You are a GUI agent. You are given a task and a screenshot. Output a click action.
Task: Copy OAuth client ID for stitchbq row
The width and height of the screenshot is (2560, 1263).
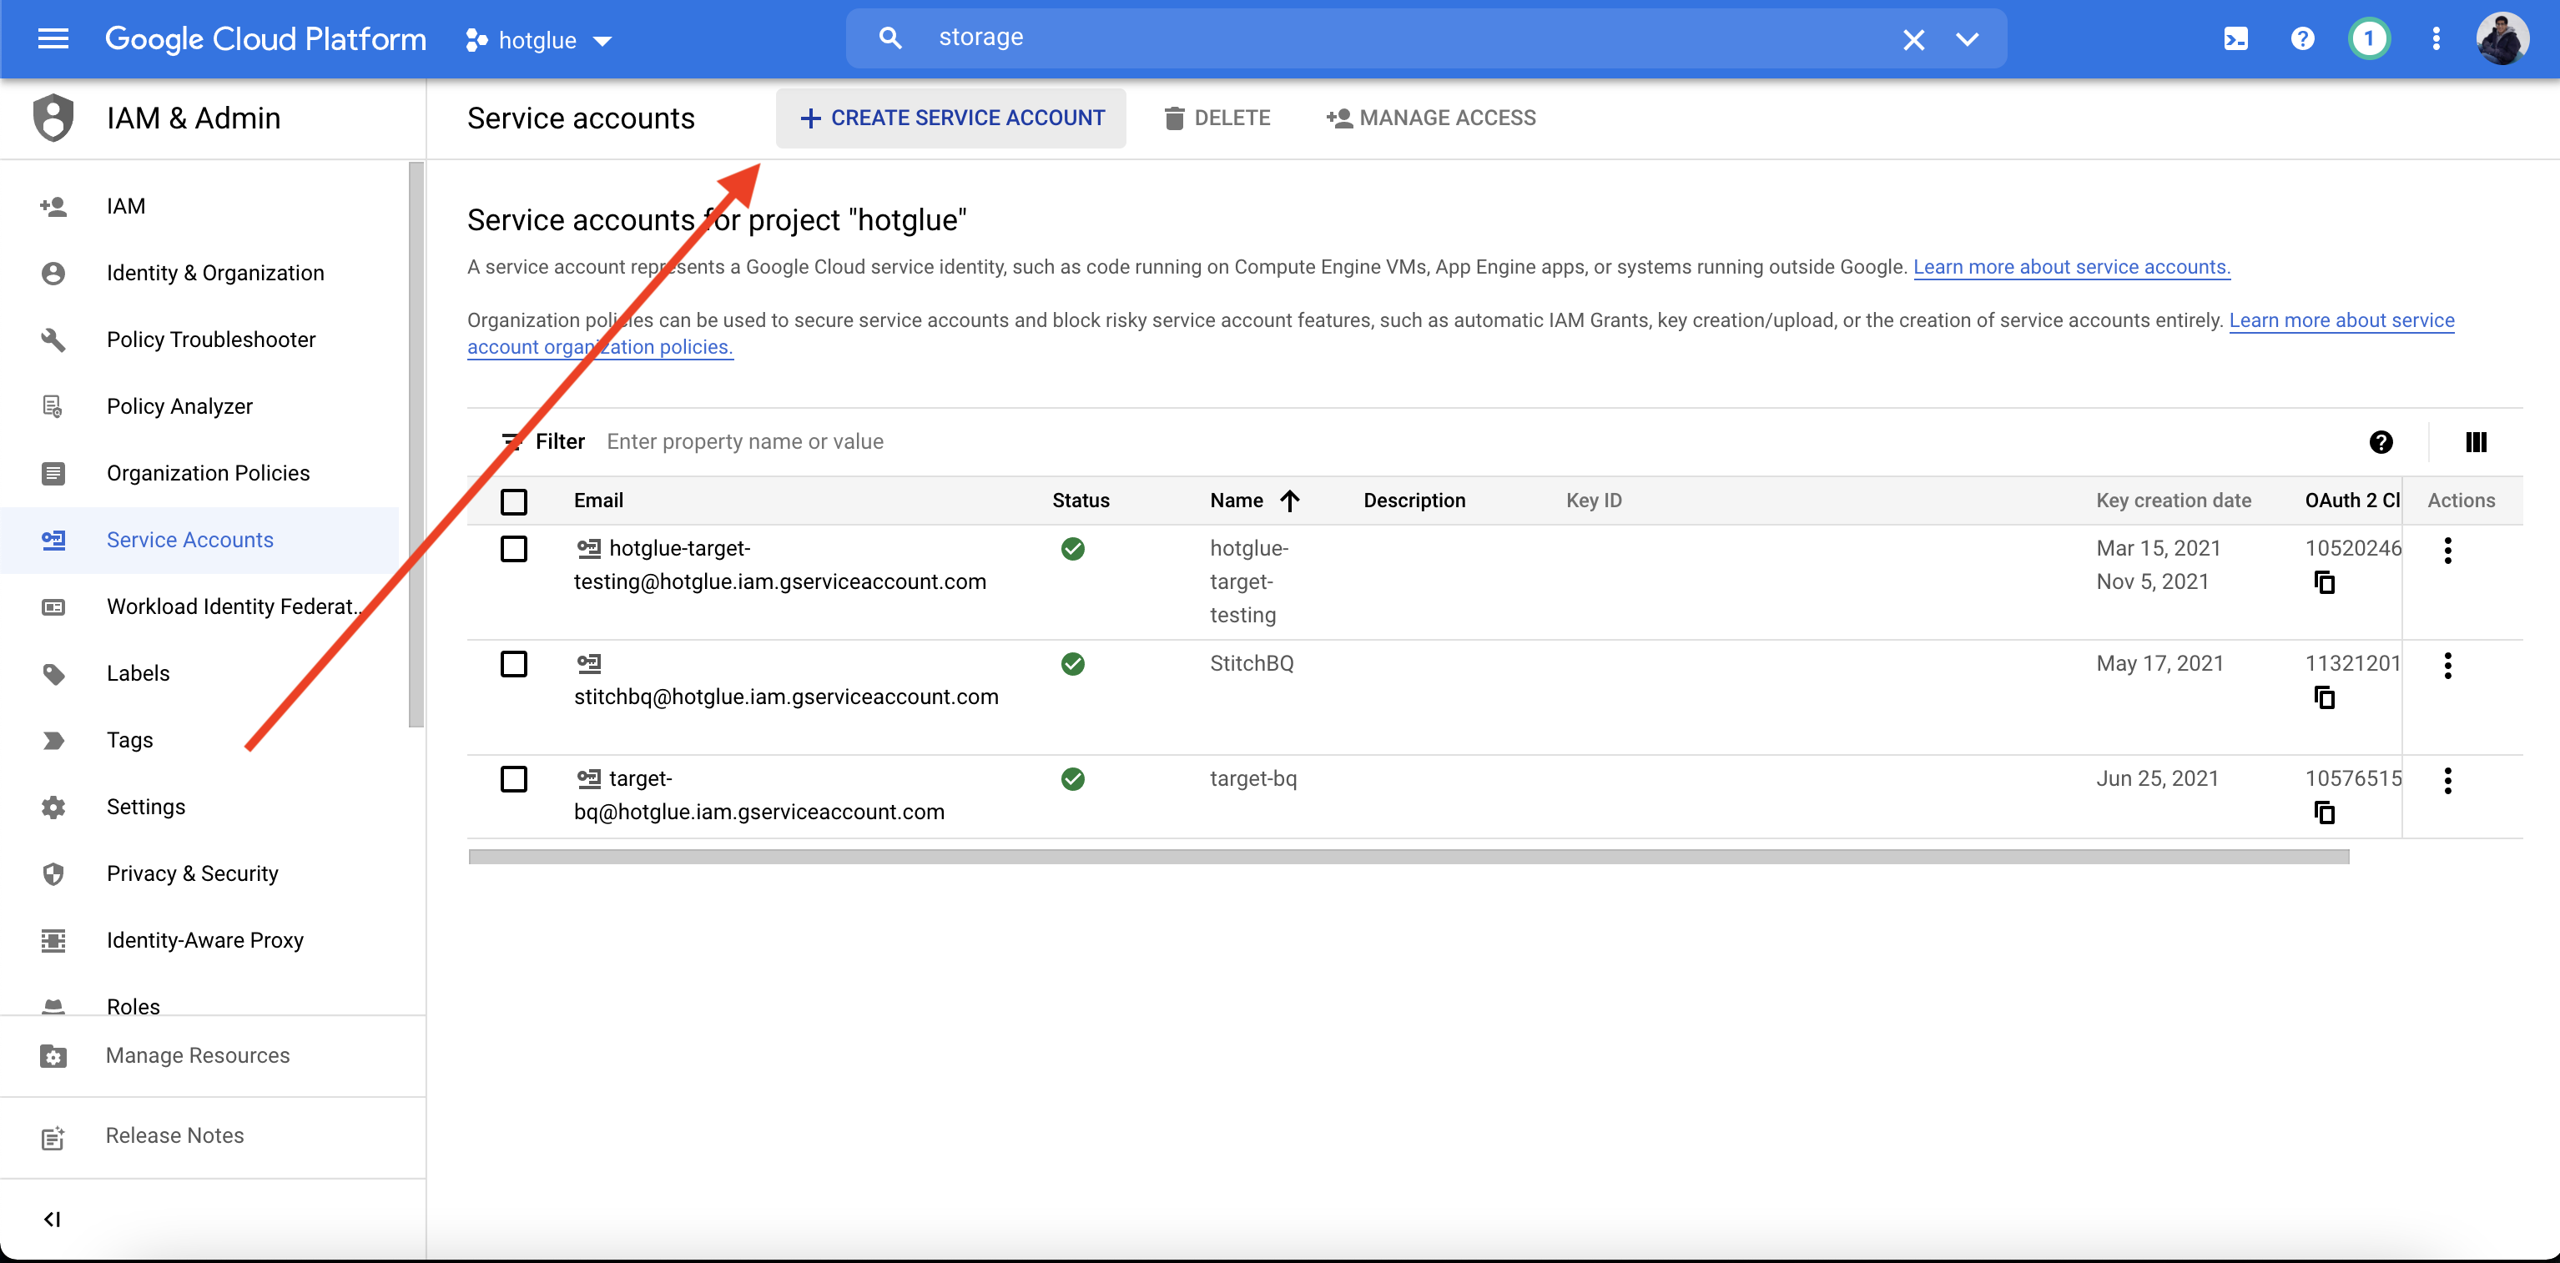pos(2324,697)
